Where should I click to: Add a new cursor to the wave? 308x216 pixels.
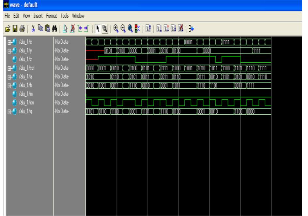click(x=65, y=29)
